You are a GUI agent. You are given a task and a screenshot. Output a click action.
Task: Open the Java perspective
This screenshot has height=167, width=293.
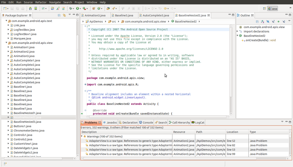coord(272,8)
